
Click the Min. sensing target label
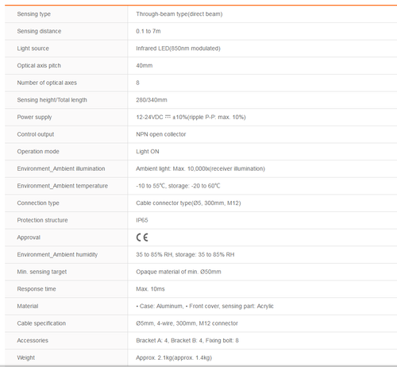(x=42, y=272)
